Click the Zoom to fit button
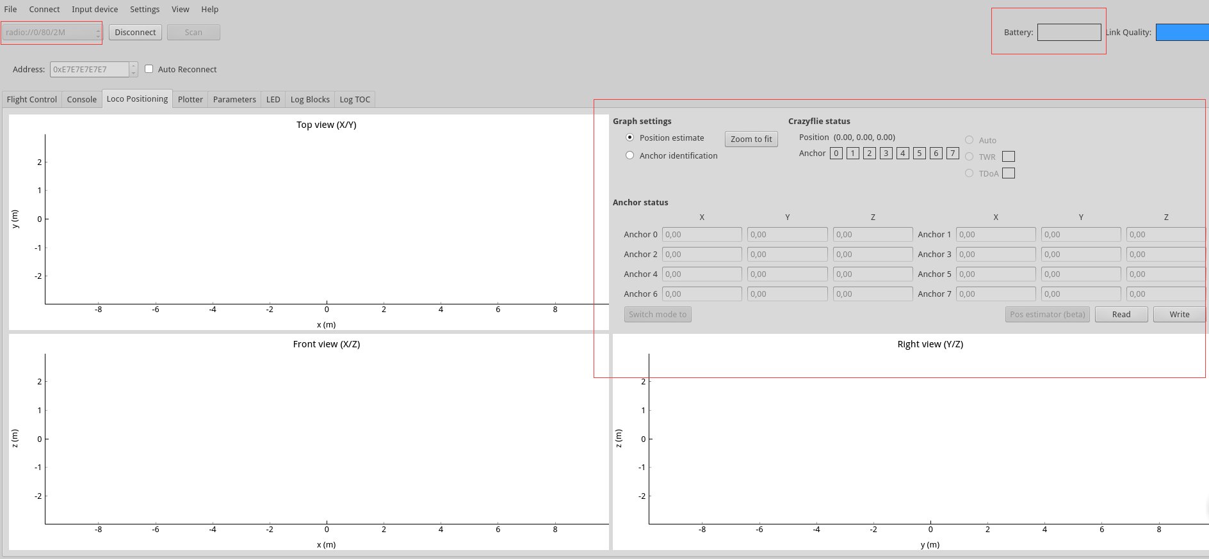This screenshot has width=1209, height=559. tap(751, 139)
